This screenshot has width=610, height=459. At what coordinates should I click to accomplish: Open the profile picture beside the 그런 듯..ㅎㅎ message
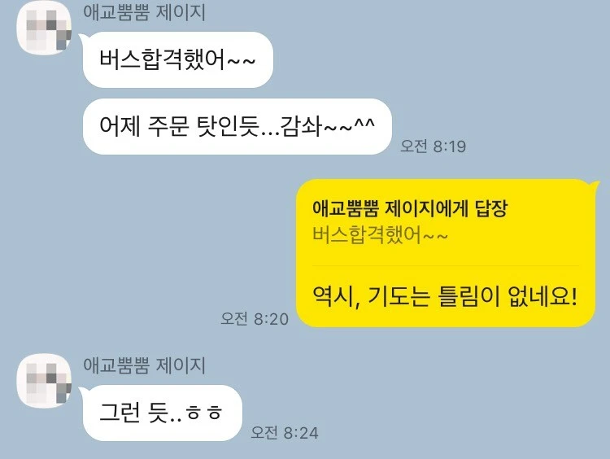coord(44,380)
